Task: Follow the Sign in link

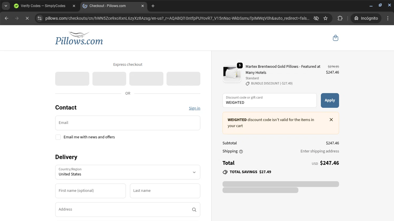Action: coord(194,108)
